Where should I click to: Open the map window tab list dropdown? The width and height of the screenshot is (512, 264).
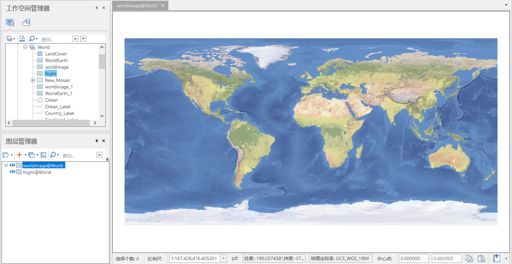(506, 5)
